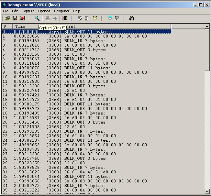The image size is (211, 196).
Task: Select row 10 at time 0.50197297
Action: click(x=86, y=77)
